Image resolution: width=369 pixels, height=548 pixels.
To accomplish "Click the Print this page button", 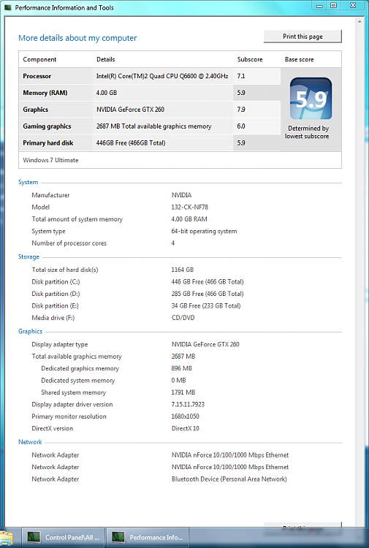I will pyautogui.click(x=303, y=37).
